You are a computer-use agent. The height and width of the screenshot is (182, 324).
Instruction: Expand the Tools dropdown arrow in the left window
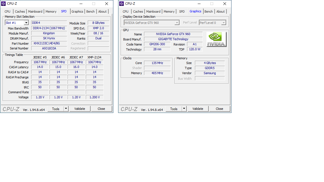click(66, 109)
